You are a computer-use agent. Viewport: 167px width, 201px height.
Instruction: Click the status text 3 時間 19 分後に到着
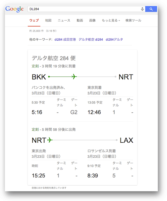point(59,66)
